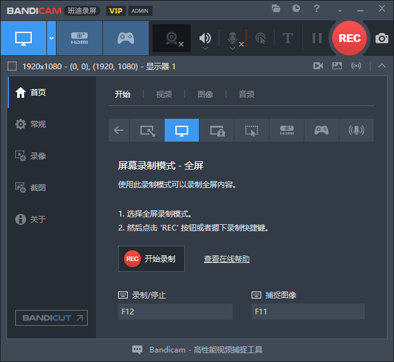
Task: Open 录像 section in sidebar
Action: click(x=38, y=156)
